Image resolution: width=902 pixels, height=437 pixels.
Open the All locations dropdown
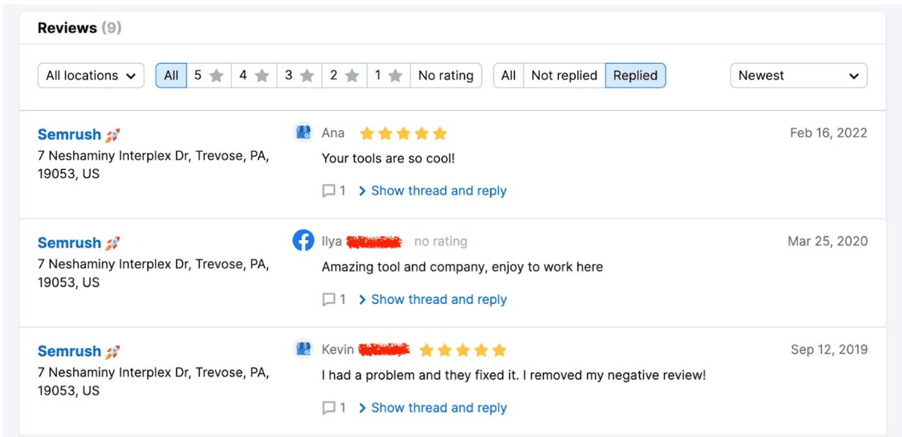[90, 76]
